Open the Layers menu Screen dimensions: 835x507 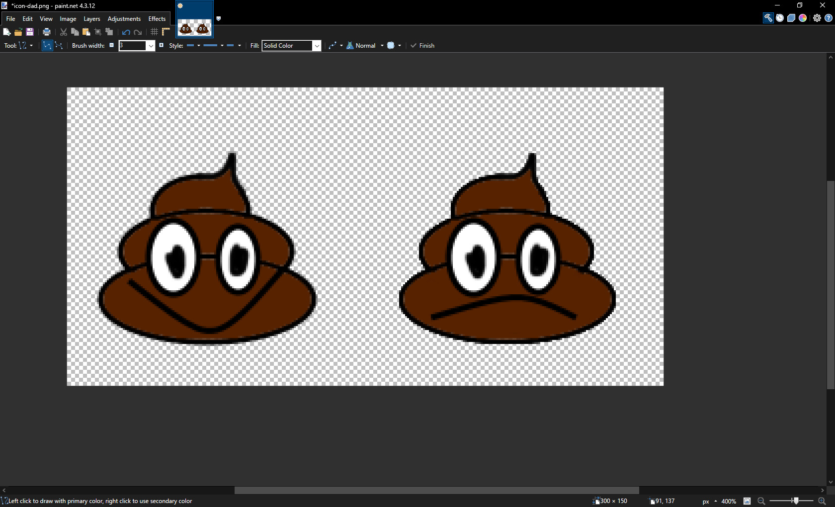coord(92,18)
